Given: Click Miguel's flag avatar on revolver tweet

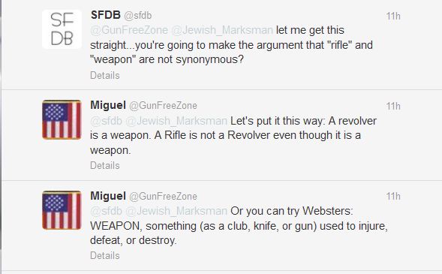Looking at the screenshot, I should tap(62, 120).
